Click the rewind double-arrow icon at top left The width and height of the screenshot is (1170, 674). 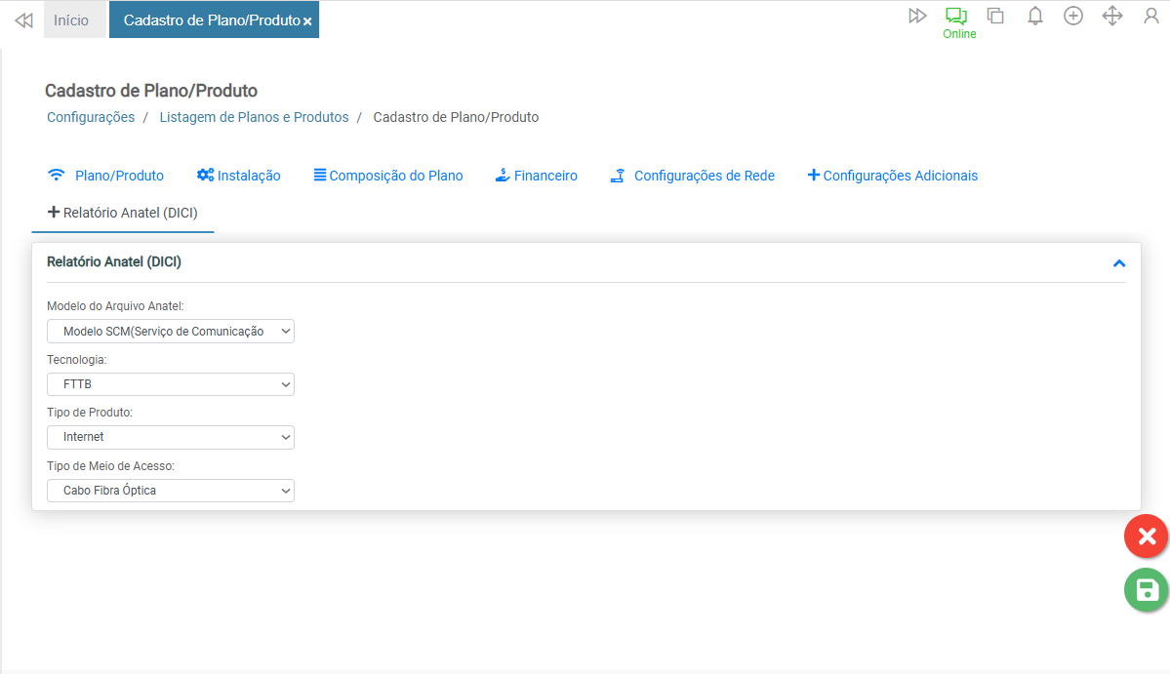click(x=24, y=20)
